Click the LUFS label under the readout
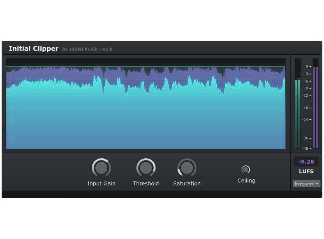This screenshot has height=239, width=324. 306,172
